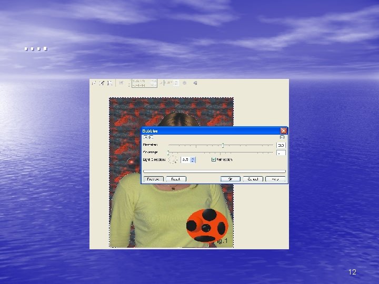The height and width of the screenshot is (284, 379).
Task: Close the Bubbles dialog with red X
Action: pyautogui.click(x=284, y=130)
